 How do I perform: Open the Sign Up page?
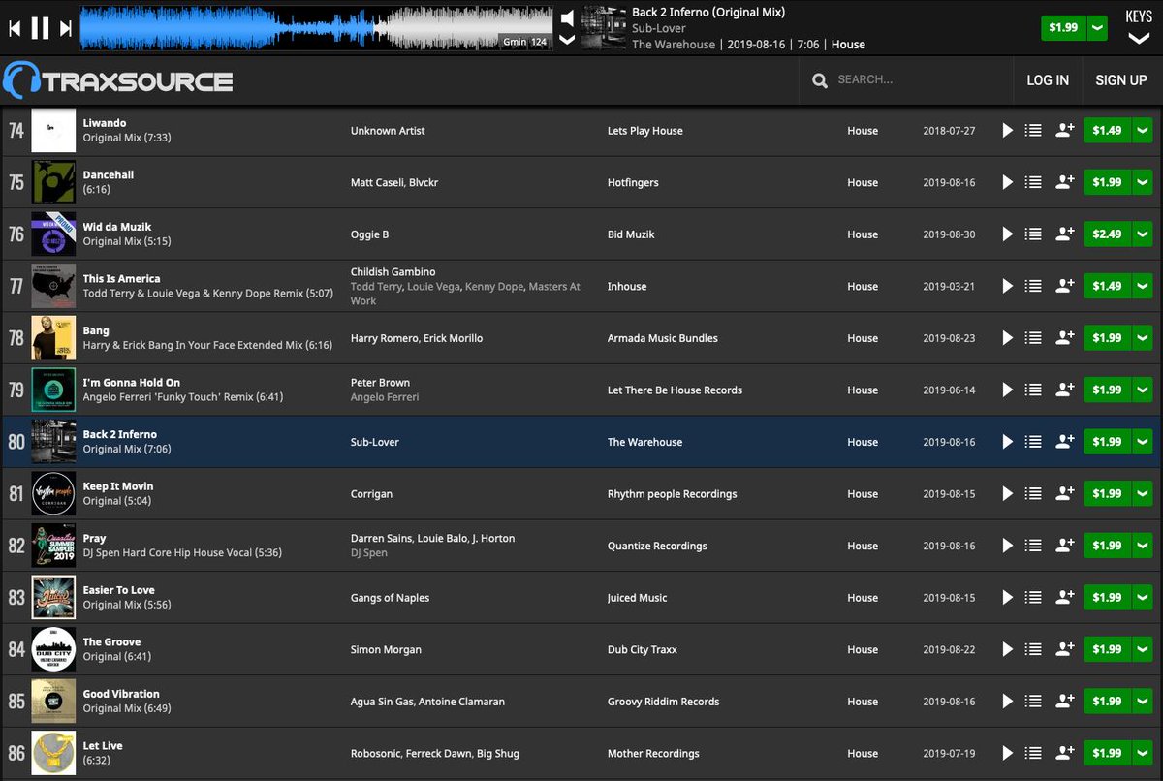pos(1121,79)
